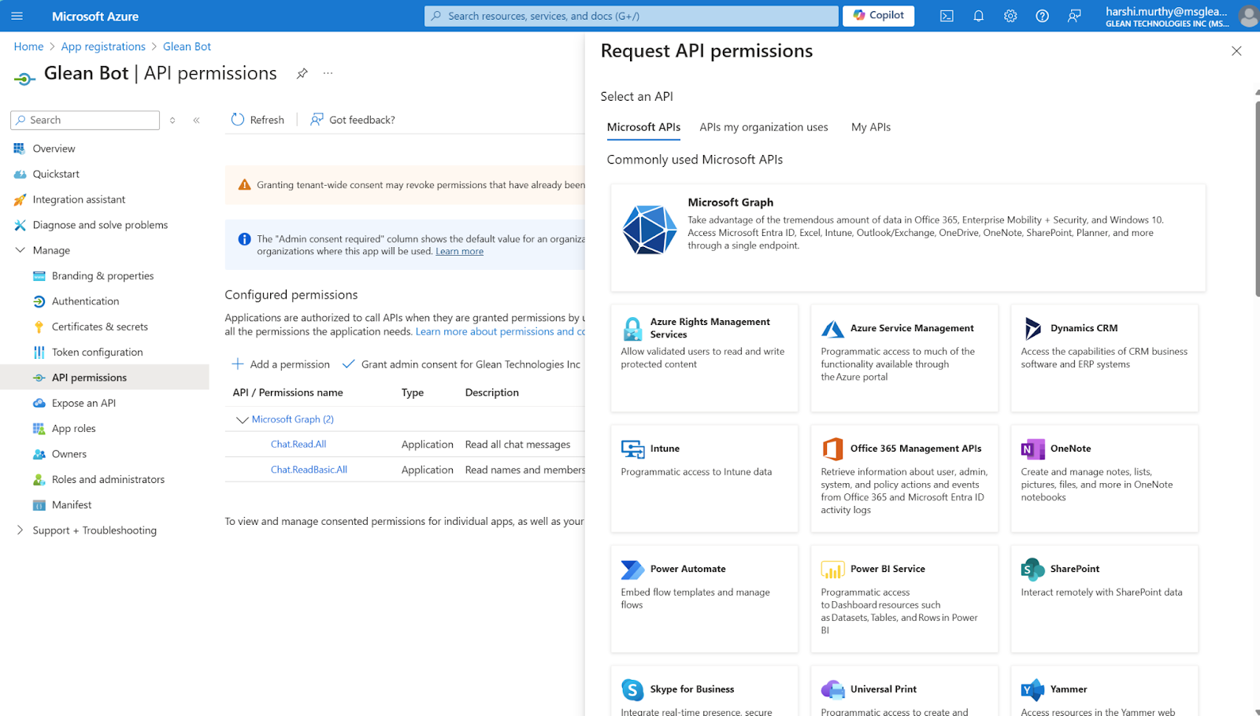Expand Support + Troubleshooting section
The image size is (1260, 716).
[x=20, y=530]
